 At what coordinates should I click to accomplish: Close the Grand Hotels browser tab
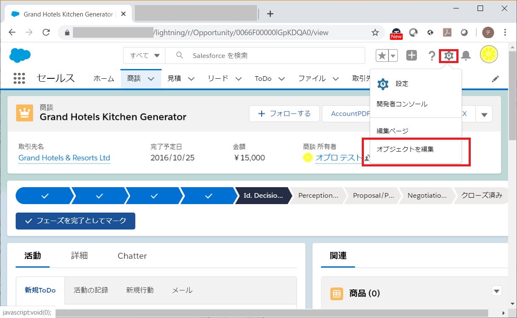point(123,14)
